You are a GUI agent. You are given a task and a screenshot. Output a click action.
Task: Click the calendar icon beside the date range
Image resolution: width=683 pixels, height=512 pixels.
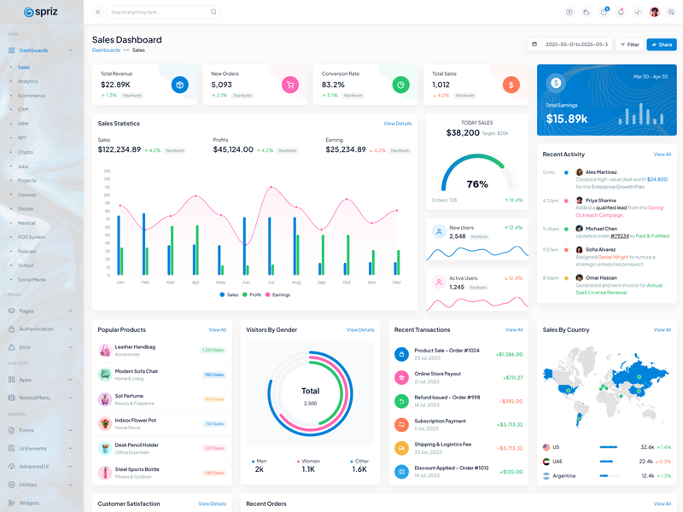pos(534,44)
